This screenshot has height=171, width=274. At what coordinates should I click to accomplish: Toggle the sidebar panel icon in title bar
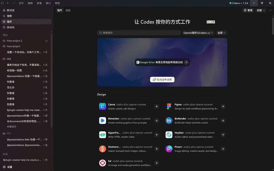tap(2, 3)
